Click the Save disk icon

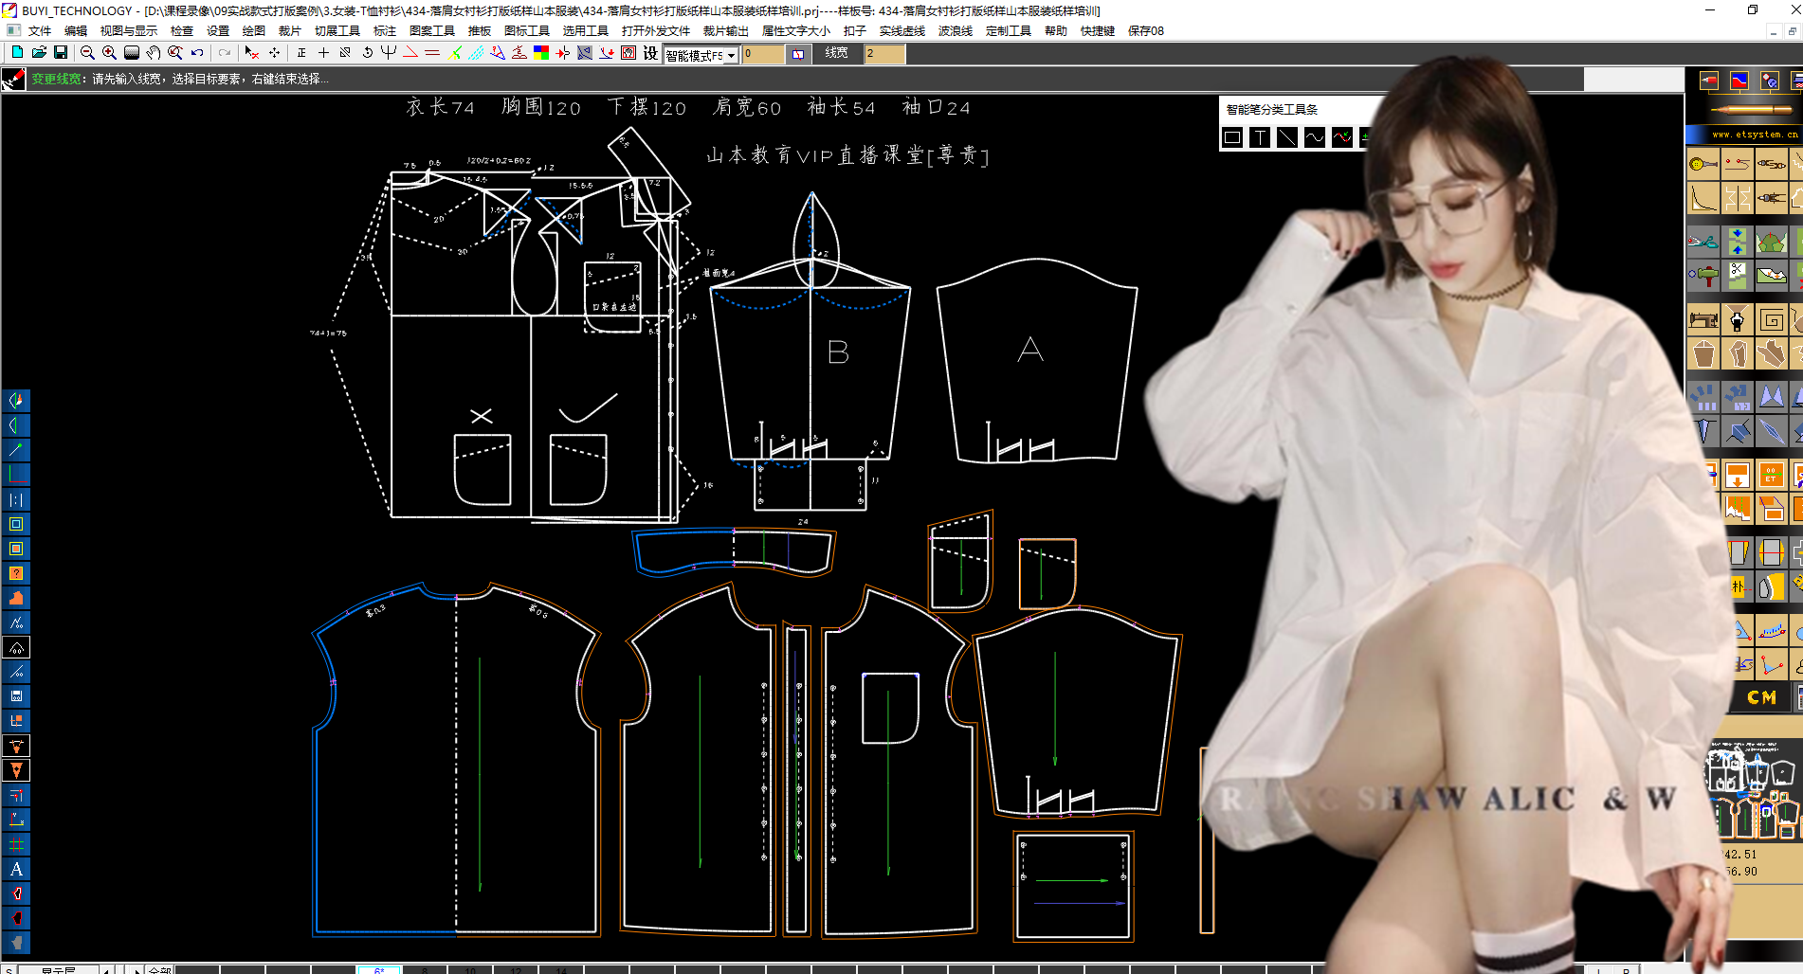(61, 53)
